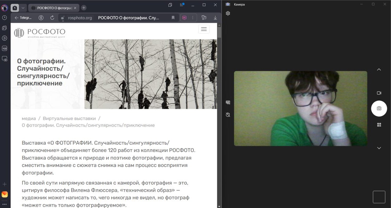
Task: Click the «Виртуальные выставки» breadcrumb link
Action: (x=69, y=118)
